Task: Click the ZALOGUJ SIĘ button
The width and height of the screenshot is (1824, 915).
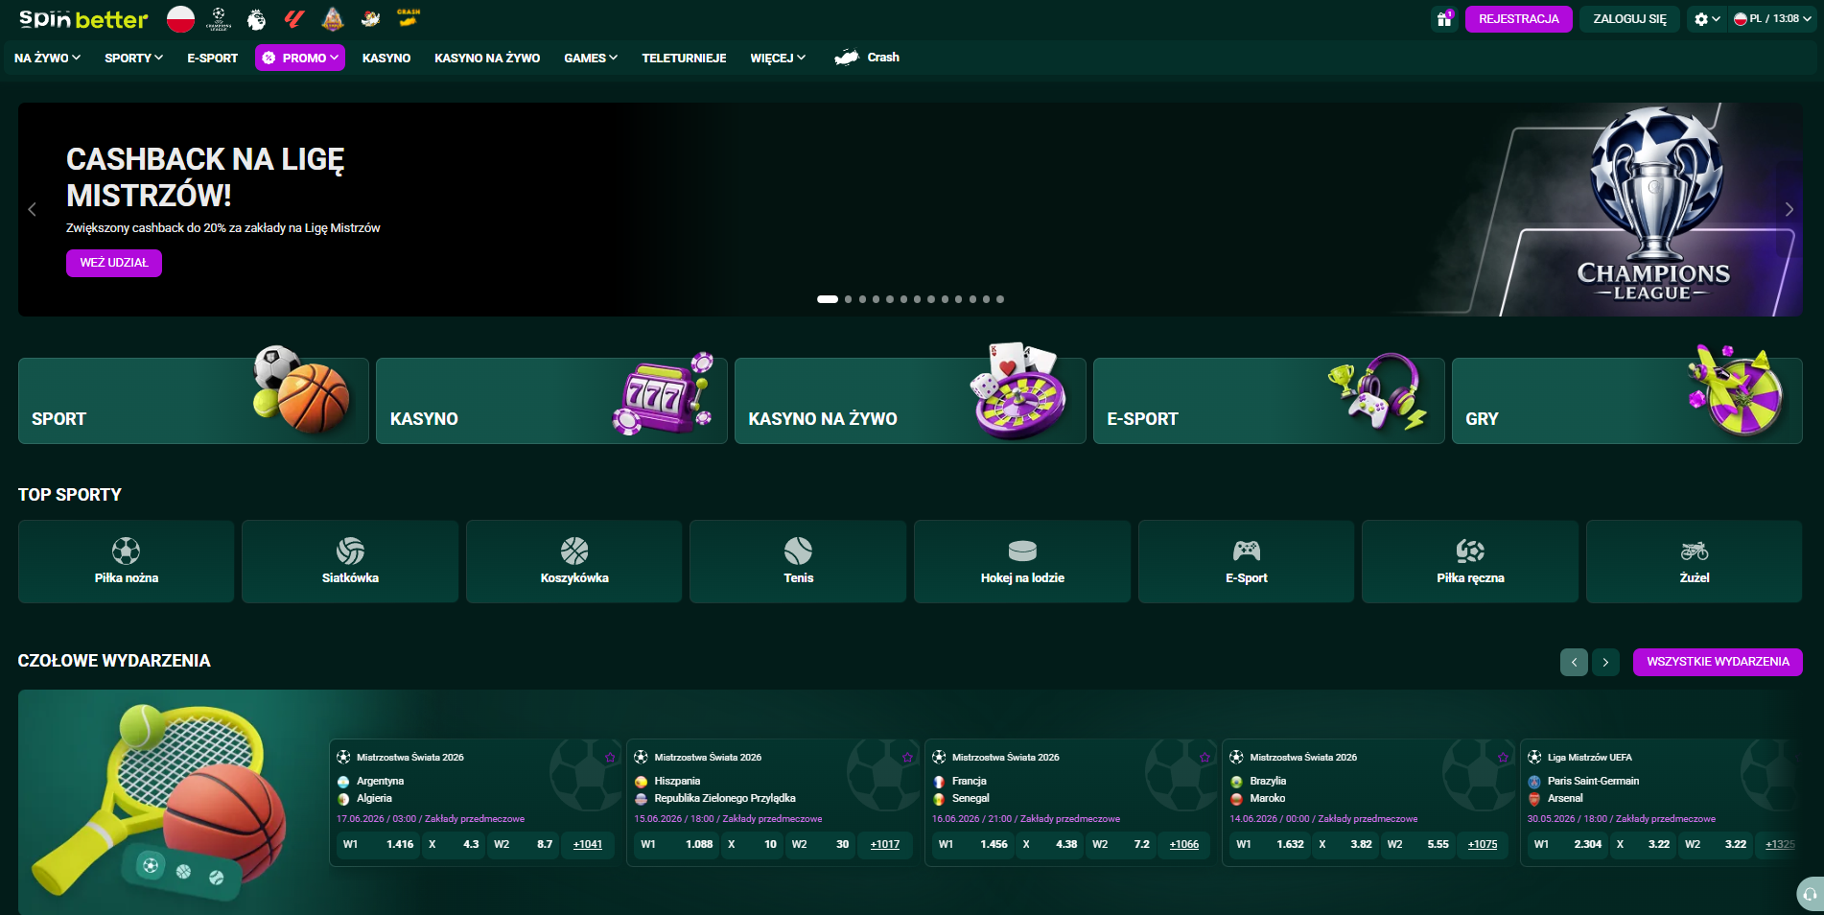Action: click(x=1630, y=19)
